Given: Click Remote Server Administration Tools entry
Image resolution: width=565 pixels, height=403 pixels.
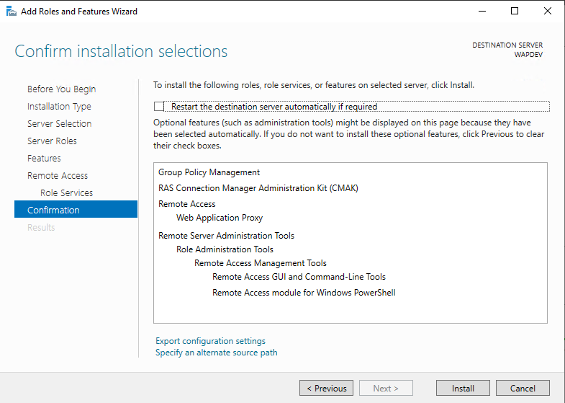Looking at the screenshot, I should (x=226, y=236).
